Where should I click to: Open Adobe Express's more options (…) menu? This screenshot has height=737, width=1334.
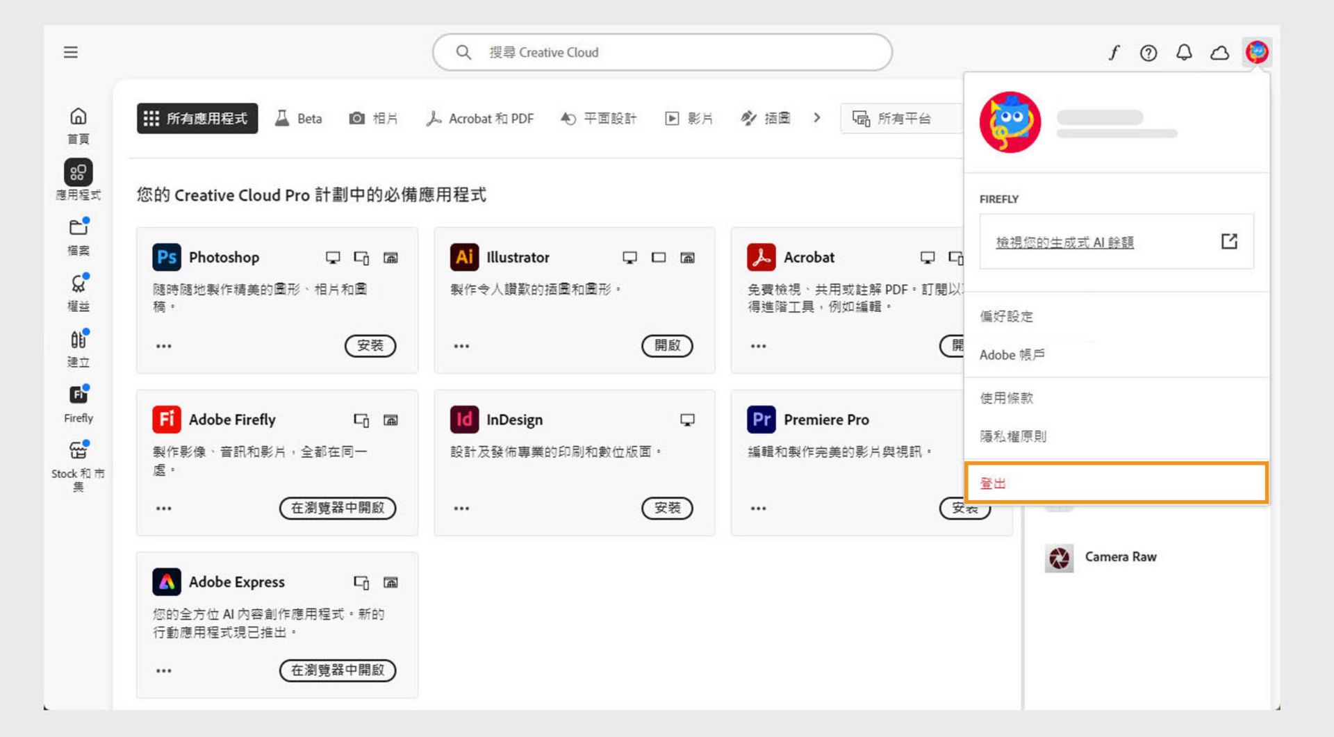(x=164, y=671)
